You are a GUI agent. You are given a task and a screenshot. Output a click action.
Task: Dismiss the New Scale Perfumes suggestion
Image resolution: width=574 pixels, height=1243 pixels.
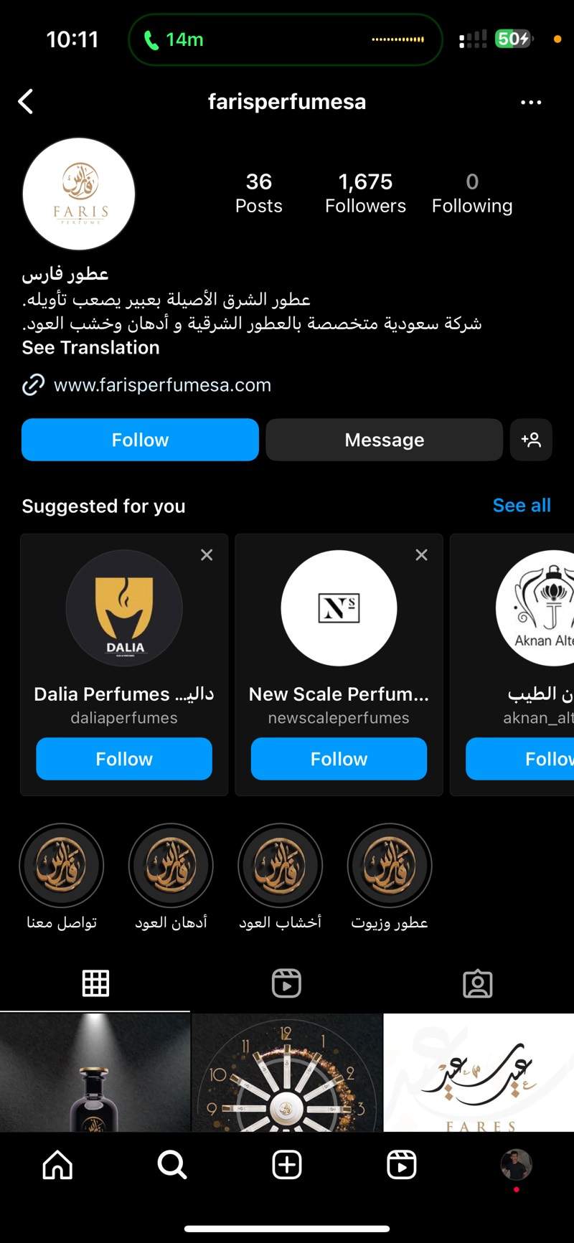click(x=422, y=554)
